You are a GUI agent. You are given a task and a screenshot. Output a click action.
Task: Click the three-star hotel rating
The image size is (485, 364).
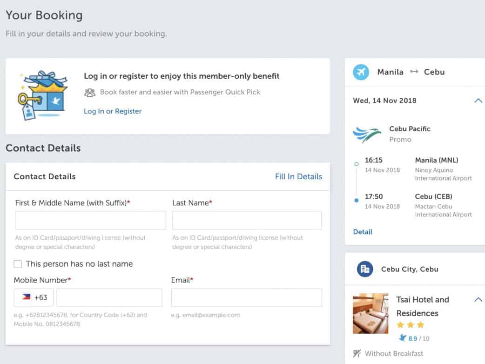click(410, 325)
